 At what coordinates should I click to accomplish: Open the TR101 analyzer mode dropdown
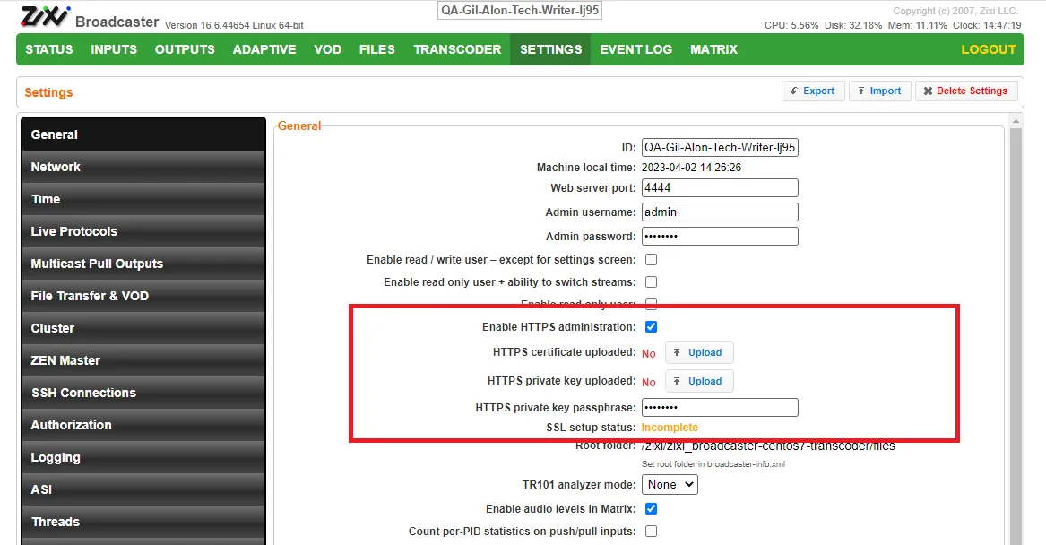(670, 484)
